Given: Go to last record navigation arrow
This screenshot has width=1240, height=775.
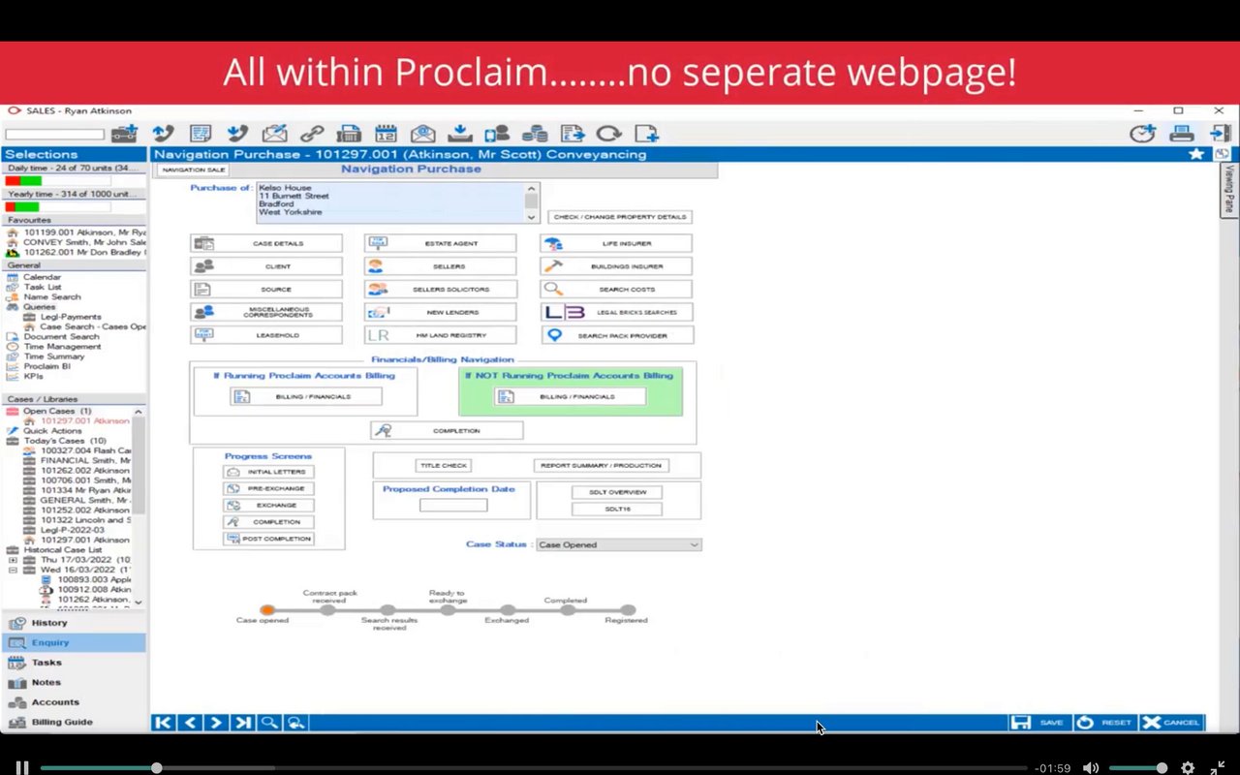Looking at the screenshot, I should [x=242, y=723].
